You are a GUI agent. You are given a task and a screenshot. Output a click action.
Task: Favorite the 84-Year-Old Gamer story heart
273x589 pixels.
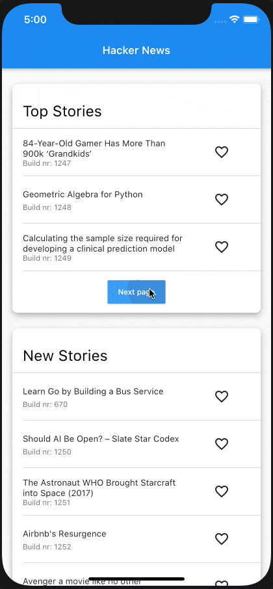coord(222,152)
